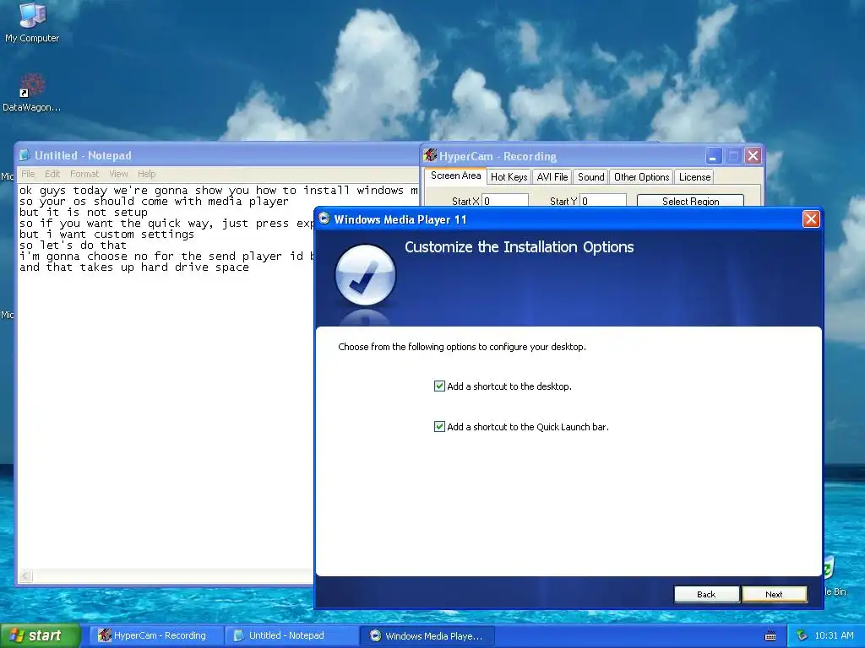
Task: Switch to HyperCam Other Options tab
Action: (x=642, y=177)
